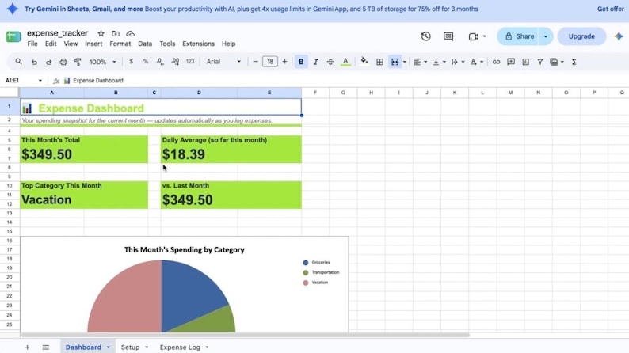Format as currency with dollar icon

[131, 62]
